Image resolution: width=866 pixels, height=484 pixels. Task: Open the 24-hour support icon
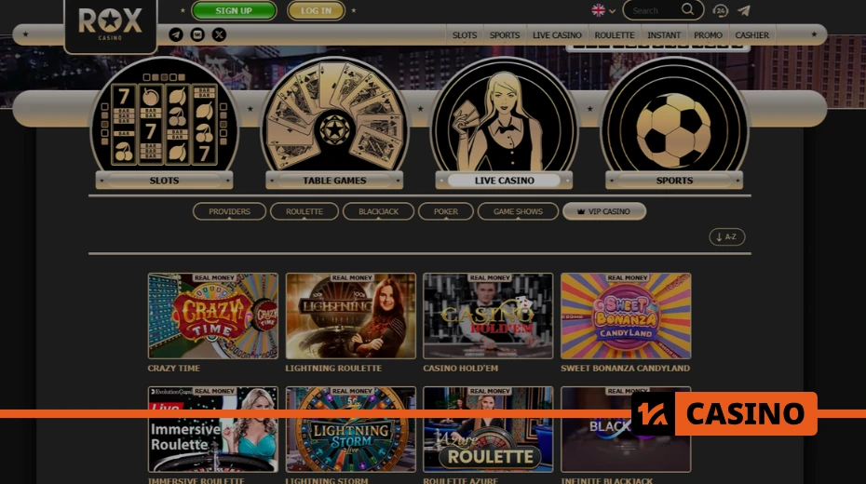coord(720,10)
